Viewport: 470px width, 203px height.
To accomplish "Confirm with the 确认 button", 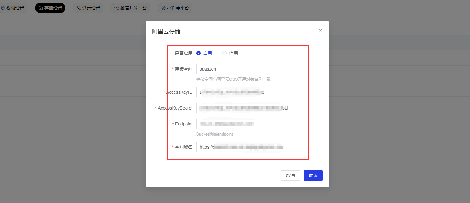I will pyautogui.click(x=313, y=175).
